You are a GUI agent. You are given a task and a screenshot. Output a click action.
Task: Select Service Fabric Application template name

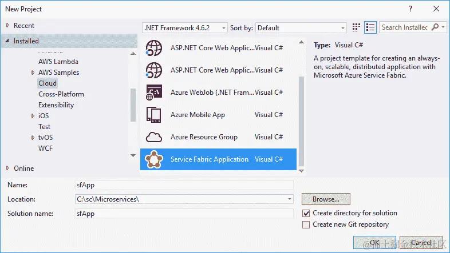click(209, 159)
